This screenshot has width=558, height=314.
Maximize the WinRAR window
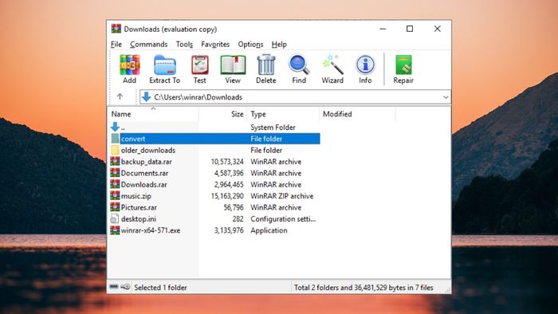pyautogui.click(x=410, y=29)
